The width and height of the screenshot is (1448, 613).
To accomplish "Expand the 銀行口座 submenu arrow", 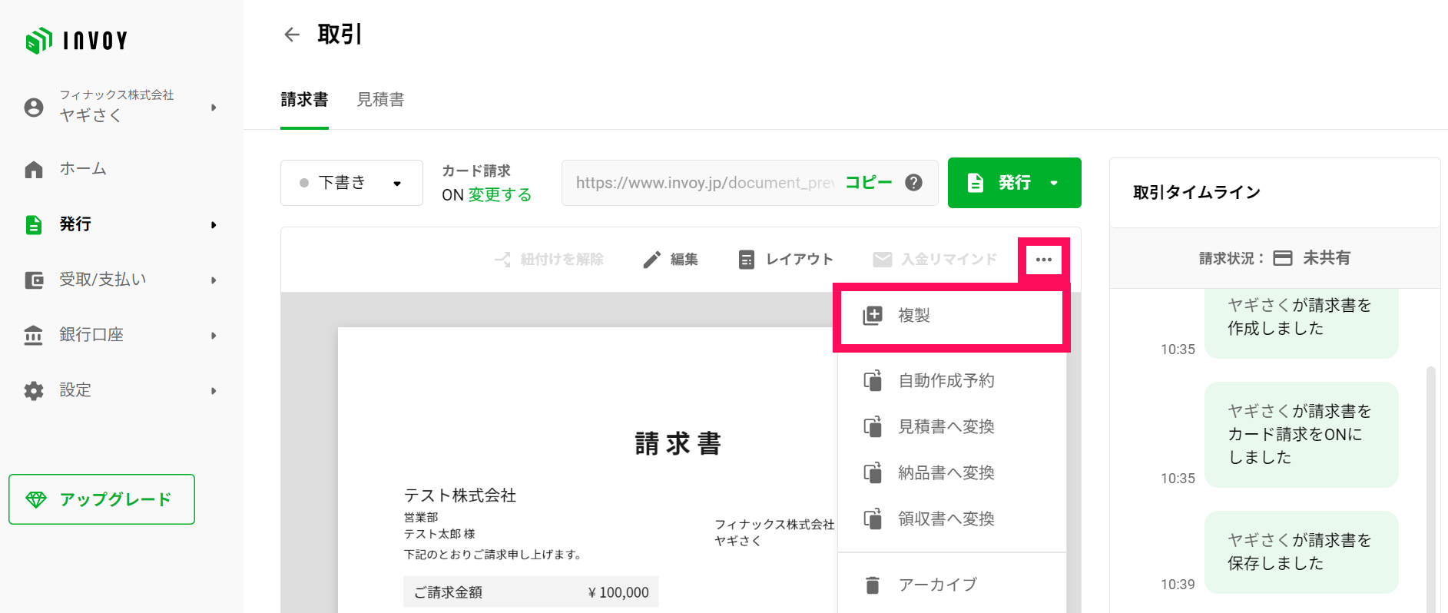I will coord(214,336).
